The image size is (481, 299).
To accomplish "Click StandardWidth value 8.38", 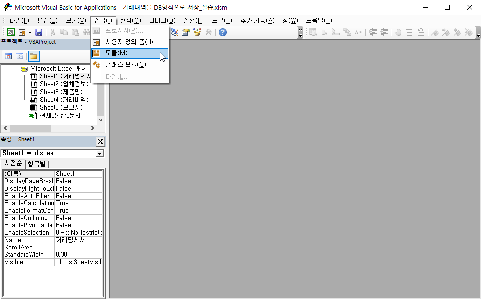I will click(79, 255).
